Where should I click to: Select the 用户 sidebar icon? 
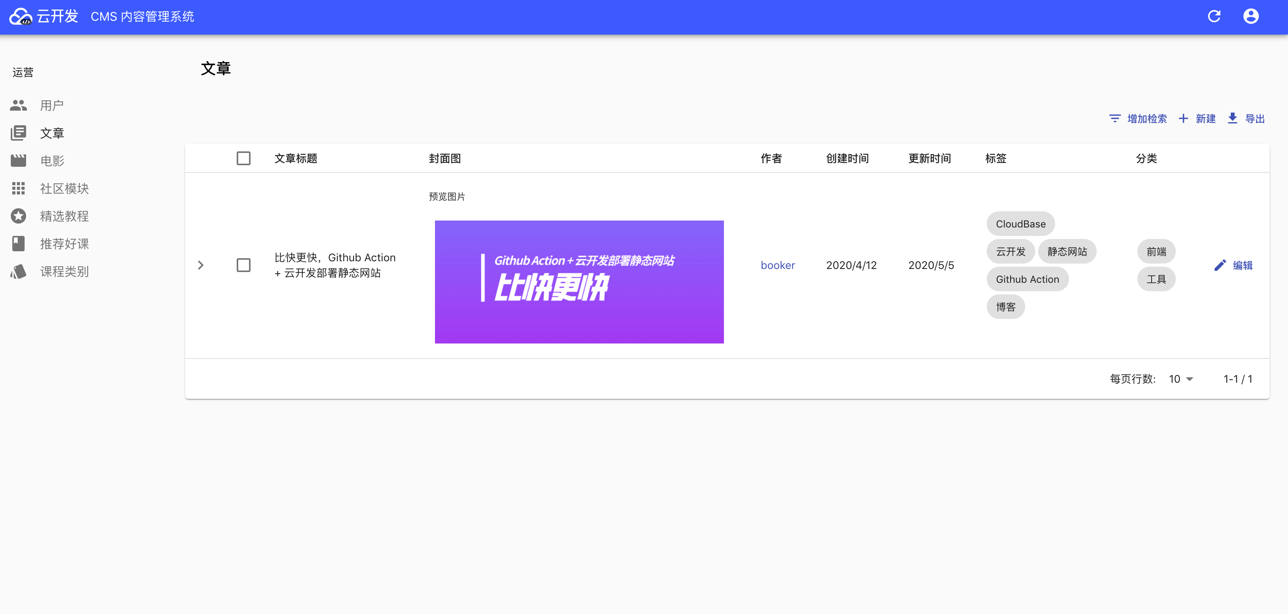click(18, 105)
